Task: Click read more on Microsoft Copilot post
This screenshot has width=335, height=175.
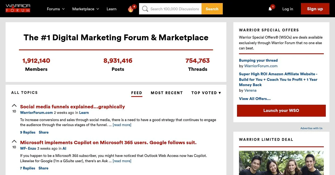Action: (122, 161)
